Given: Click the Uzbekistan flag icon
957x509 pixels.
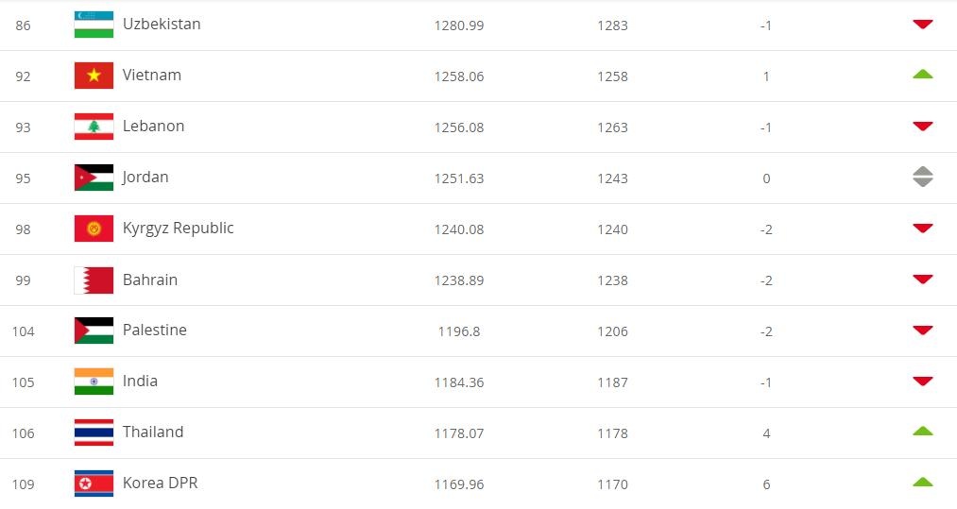Looking at the screenshot, I should point(94,25).
